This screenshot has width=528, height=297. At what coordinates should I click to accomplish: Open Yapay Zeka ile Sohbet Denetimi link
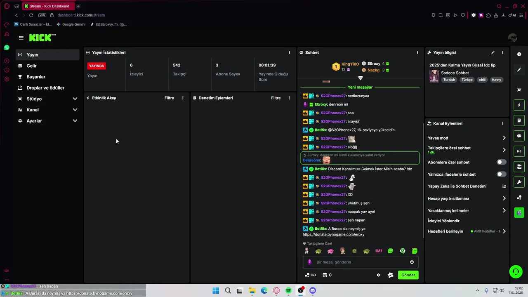click(467, 186)
